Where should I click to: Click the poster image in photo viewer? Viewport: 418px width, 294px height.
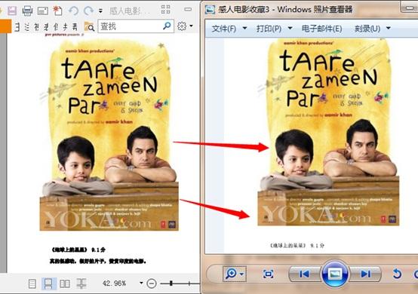[x=328, y=132]
